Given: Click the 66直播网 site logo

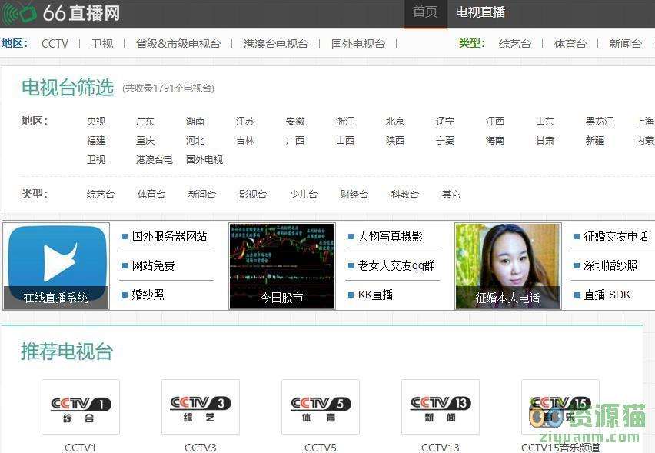Looking at the screenshot, I should [61, 12].
